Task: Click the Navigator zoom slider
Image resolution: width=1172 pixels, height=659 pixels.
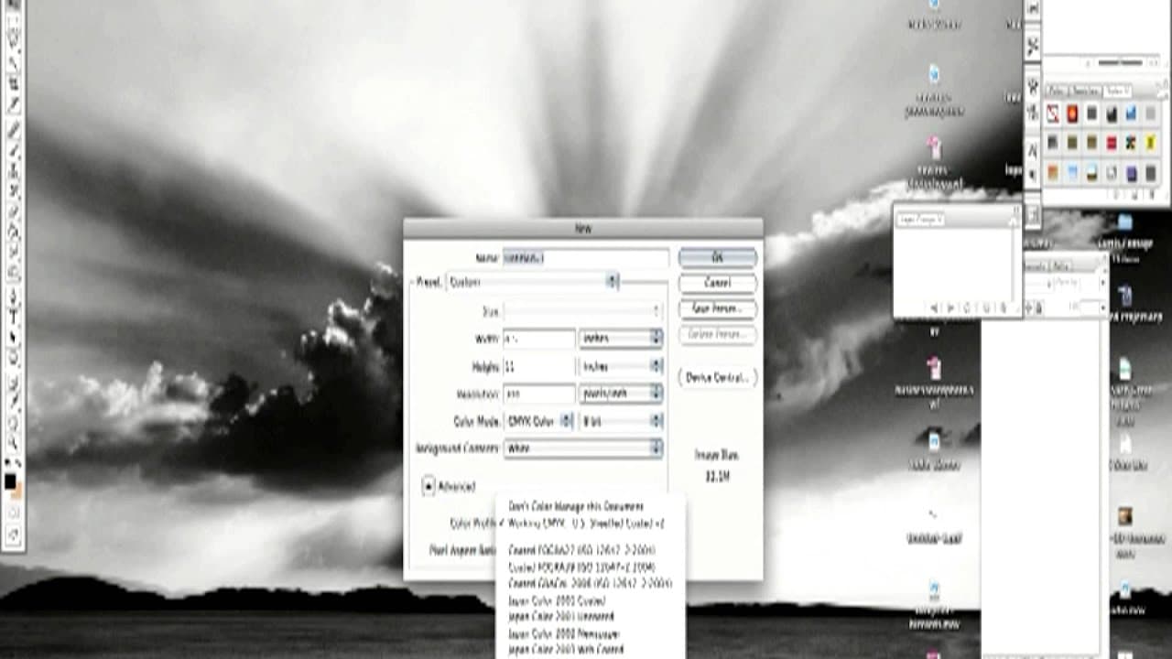Action: (1120, 62)
